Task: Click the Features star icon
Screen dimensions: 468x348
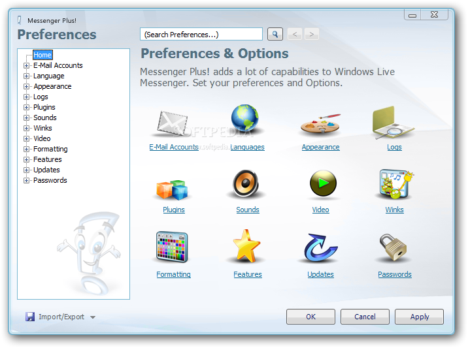Action: click(246, 246)
